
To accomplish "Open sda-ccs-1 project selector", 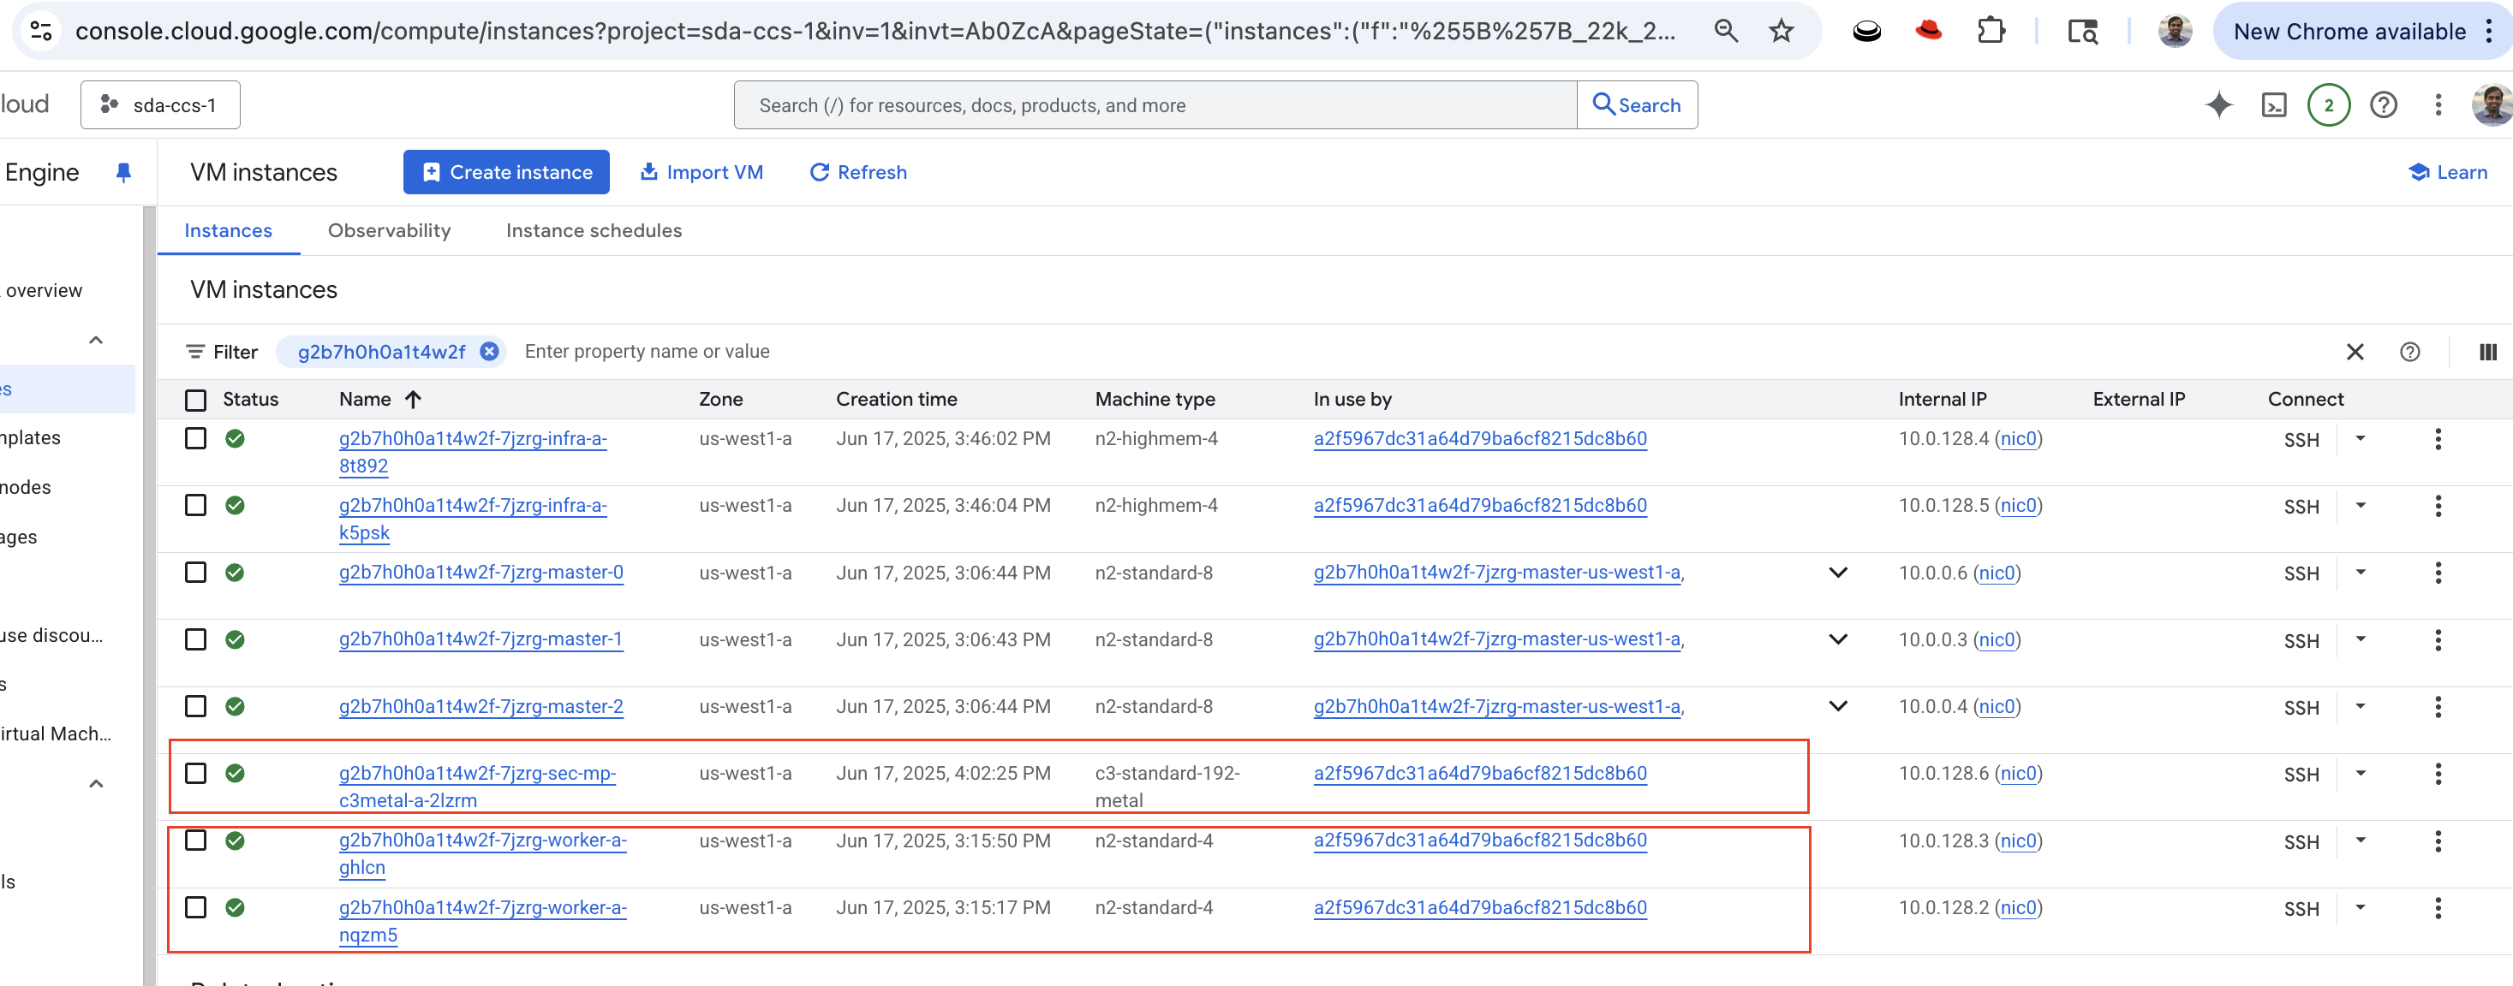I will (161, 105).
